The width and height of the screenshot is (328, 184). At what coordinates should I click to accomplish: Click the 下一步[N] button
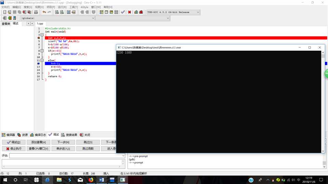(63, 142)
